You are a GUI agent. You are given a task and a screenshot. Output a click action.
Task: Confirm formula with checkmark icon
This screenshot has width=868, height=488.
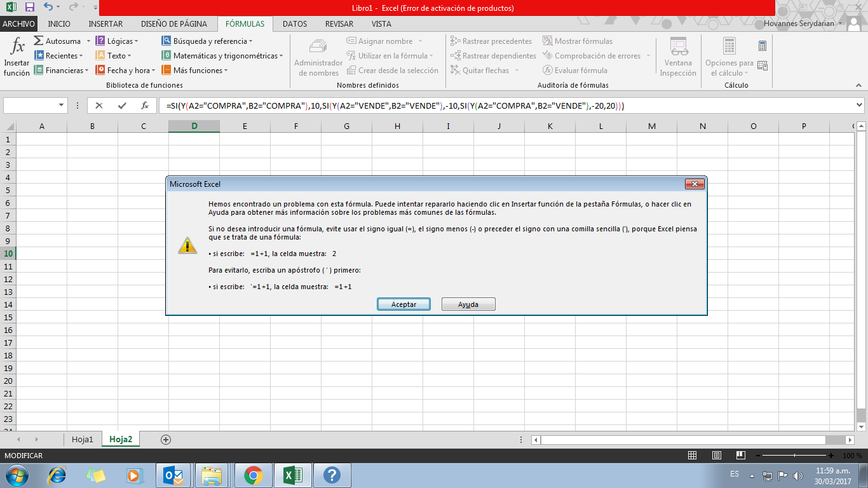pyautogui.click(x=122, y=105)
